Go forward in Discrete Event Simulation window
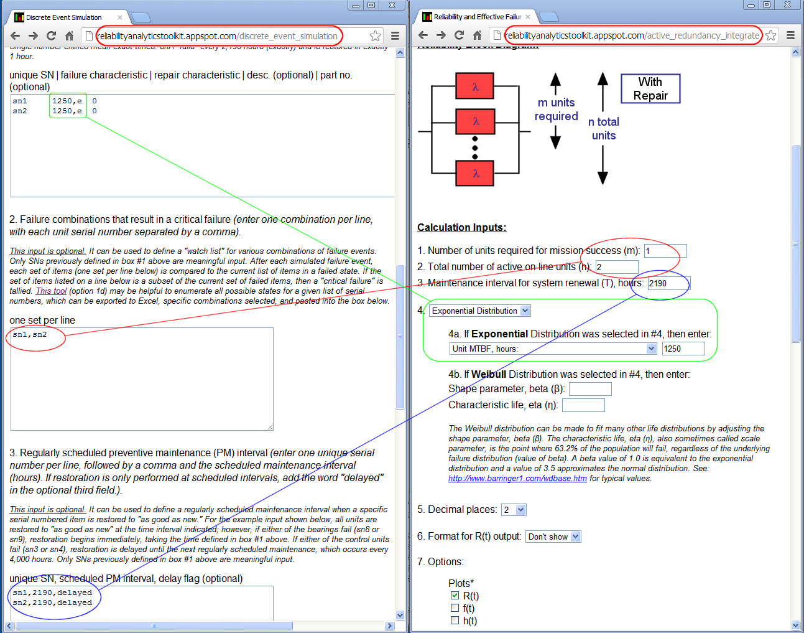Image resolution: width=804 pixels, height=633 pixels. pos(34,35)
